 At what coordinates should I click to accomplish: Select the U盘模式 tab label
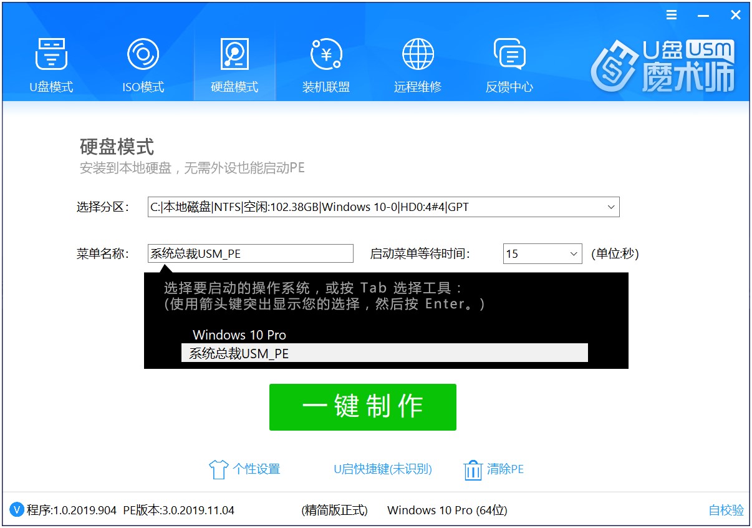[51, 87]
